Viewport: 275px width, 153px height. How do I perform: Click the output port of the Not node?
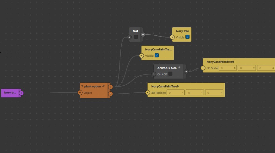coord(143,35)
